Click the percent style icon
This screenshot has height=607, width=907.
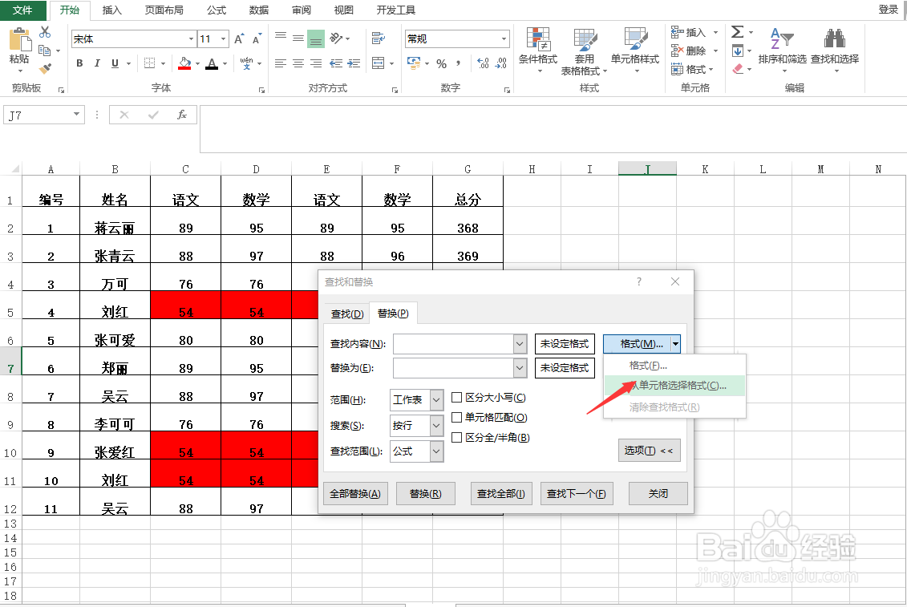click(441, 63)
